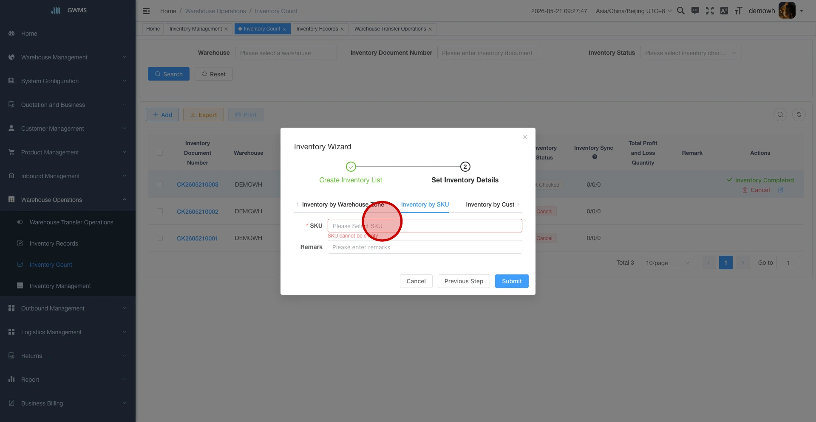Image resolution: width=816 pixels, height=422 pixels.
Task: Open the SKU select field
Action: pos(425,226)
